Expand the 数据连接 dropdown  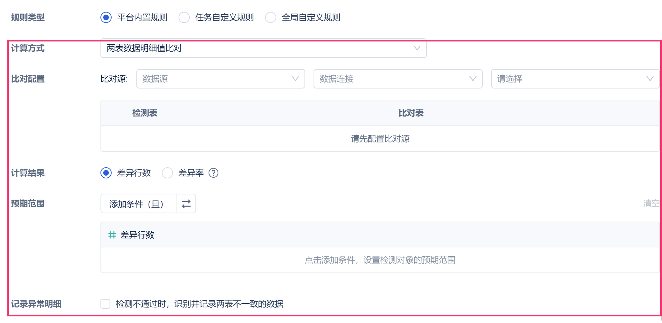(393, 79)
